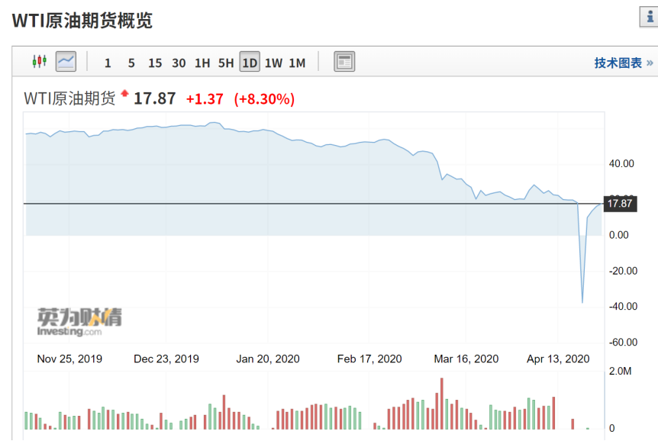The height and width of the screenshot is (441, 658).
Task: Switch to 1H hourly interval
Action: [202, 63]
